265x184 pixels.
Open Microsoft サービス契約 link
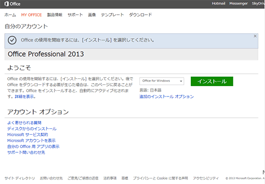point(27,135)
